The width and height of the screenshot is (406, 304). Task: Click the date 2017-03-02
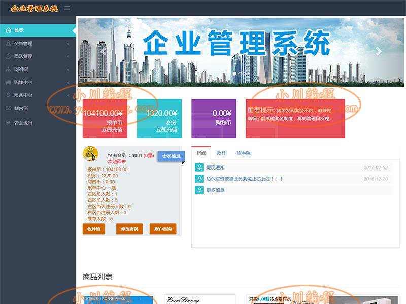[376, 167]
